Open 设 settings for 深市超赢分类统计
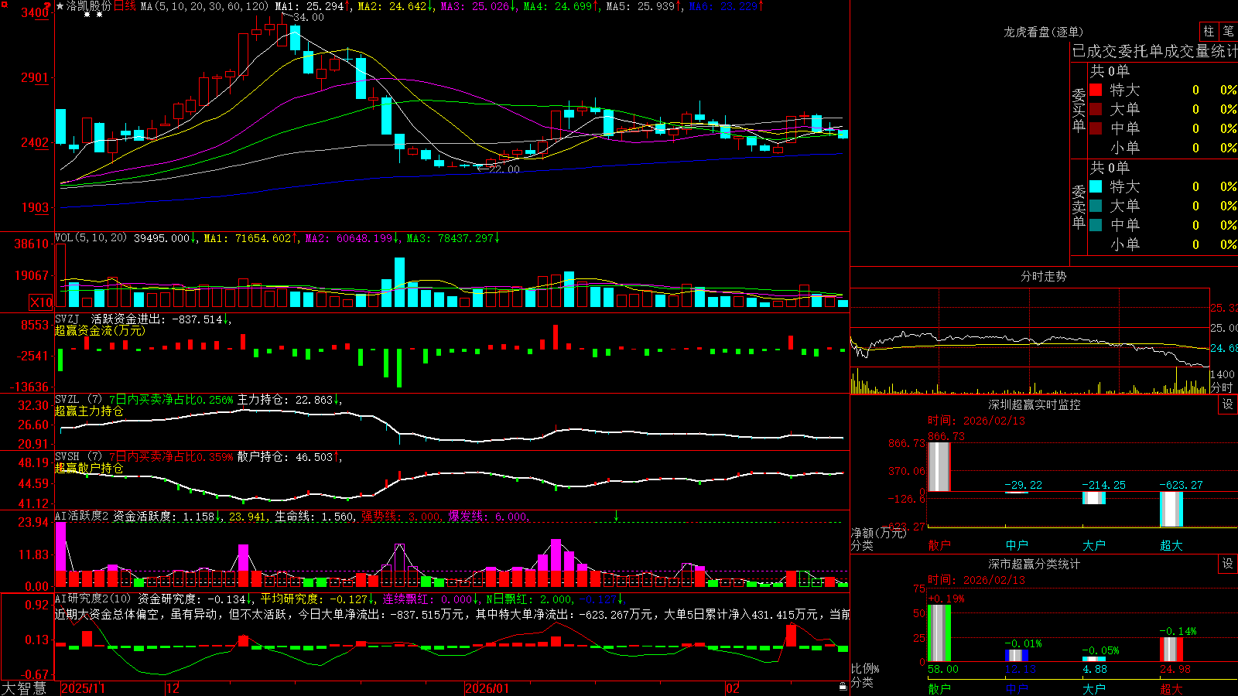Screen dimensions: 1238x696 coord(1228,564)
